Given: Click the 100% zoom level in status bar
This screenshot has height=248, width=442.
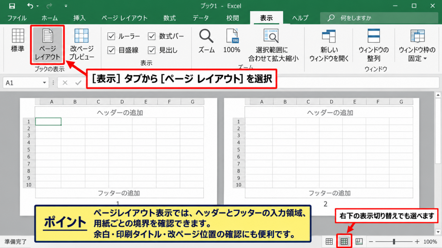Looking at the screenshot, I should coord(430,242).
